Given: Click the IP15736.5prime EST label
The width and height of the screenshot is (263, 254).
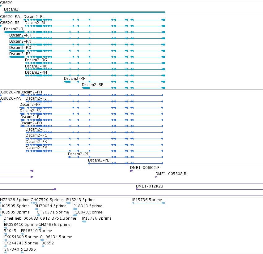Looking at the screenshot, I should click(x=147, y=200).
